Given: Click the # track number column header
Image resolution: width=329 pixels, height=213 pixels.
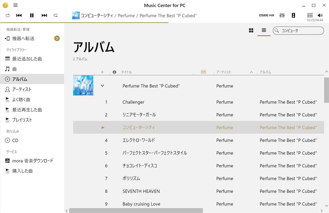Looking at the screenshot, I should click(102, 72).
